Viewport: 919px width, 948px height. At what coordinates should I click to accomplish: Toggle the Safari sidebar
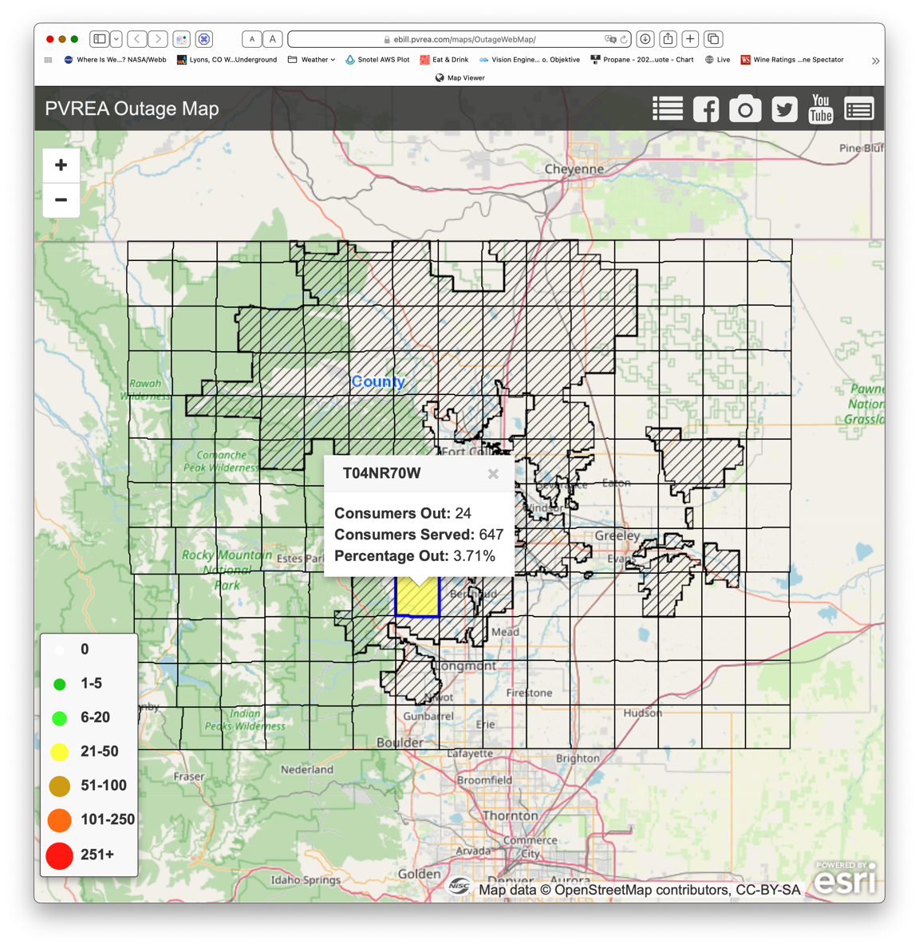100,39
